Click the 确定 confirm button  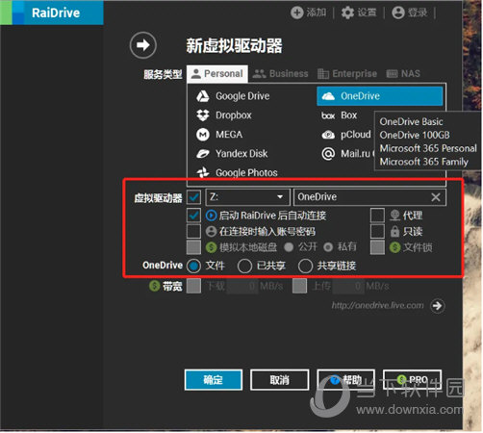tap(214, 380)
